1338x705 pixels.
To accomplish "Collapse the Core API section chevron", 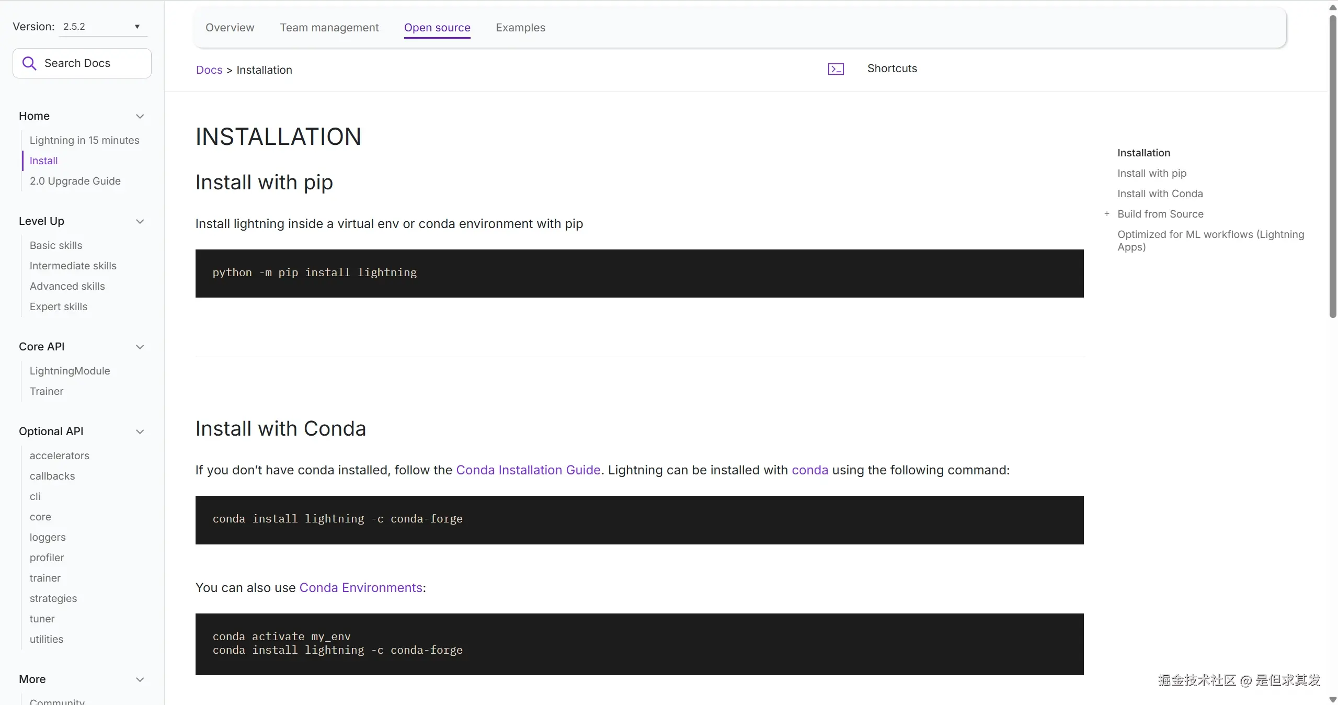I will click(x=140, y=347).
